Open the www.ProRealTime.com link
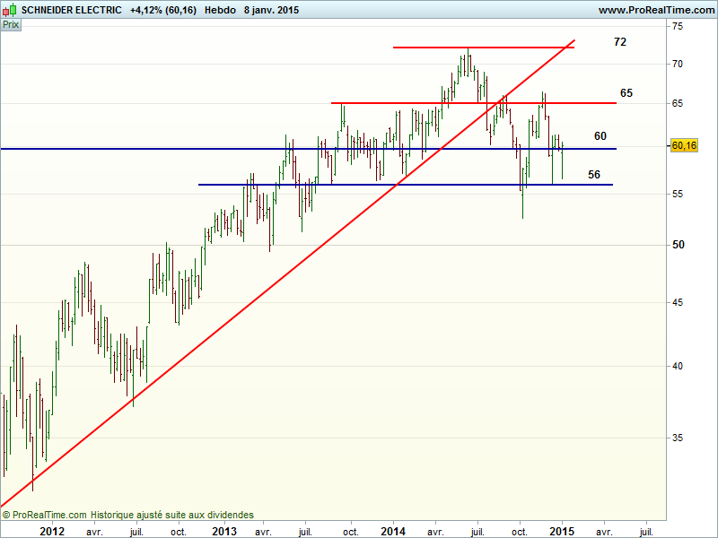The image size is (718, 538). coord(655,11)
